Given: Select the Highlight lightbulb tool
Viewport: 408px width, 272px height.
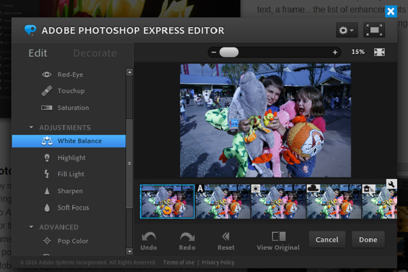Looking at the screenshot, I should click(65, 158).
